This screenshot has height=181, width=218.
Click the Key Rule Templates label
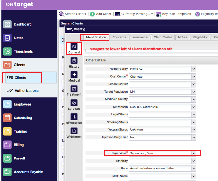pyautogui.click(x=177, y=14)
